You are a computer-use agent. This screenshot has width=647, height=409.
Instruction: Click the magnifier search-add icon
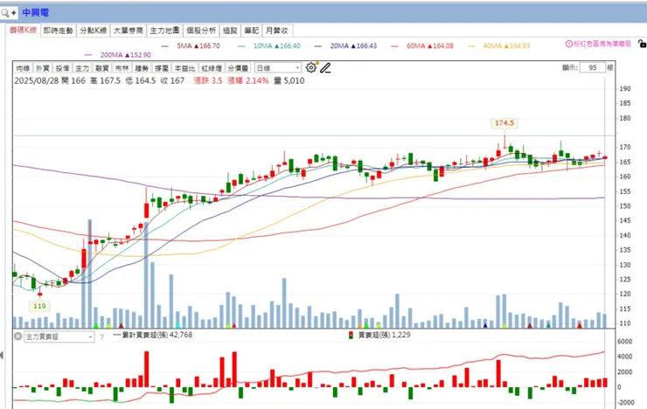pos(9,13)
